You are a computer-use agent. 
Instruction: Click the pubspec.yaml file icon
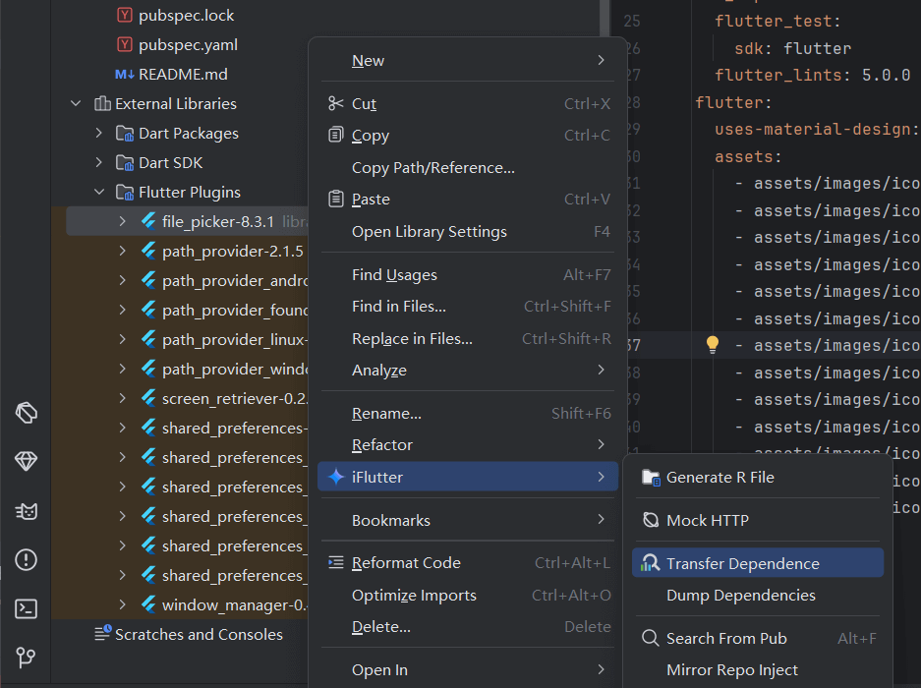(125, 44)
